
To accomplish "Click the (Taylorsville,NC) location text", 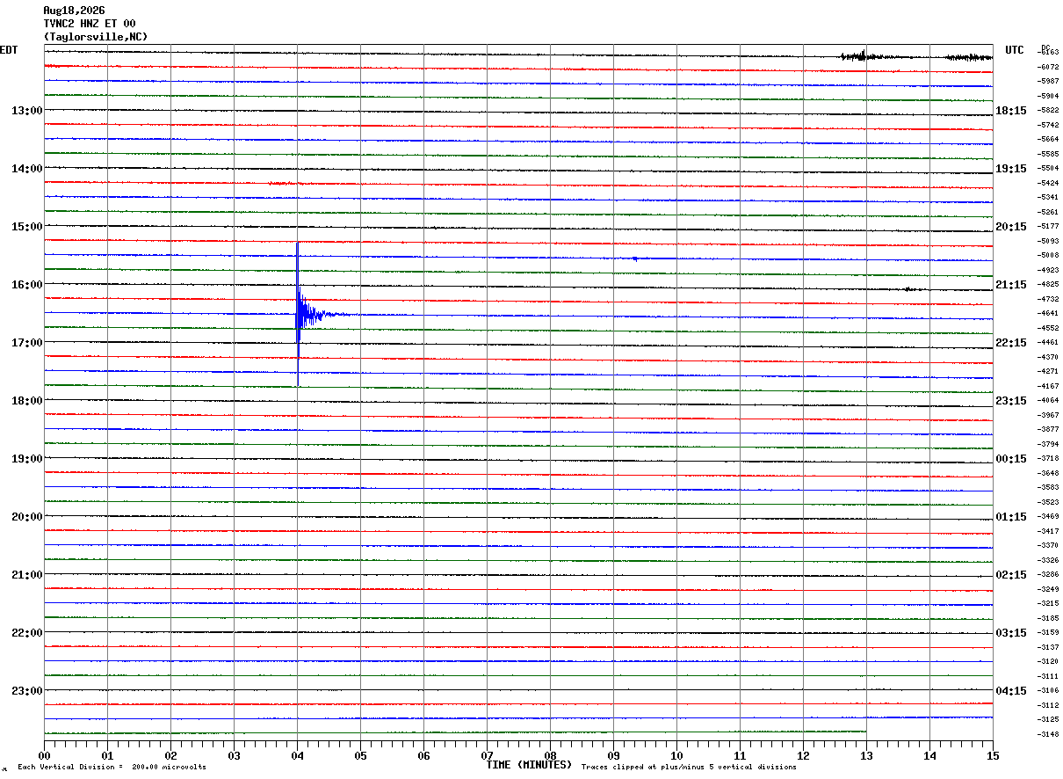I will tap(96, 37).
